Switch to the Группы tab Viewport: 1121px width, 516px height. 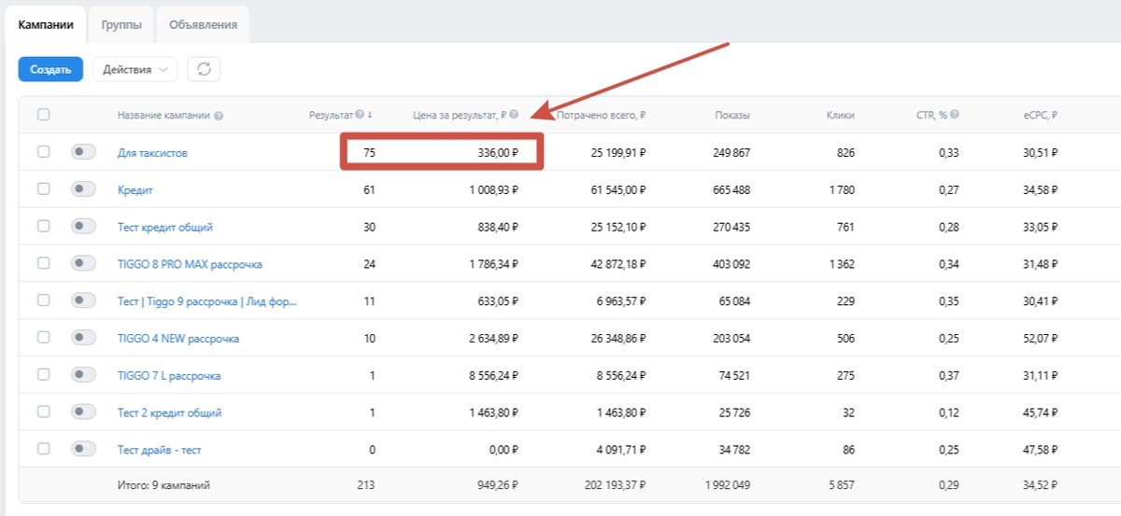[x=121, y=25]
